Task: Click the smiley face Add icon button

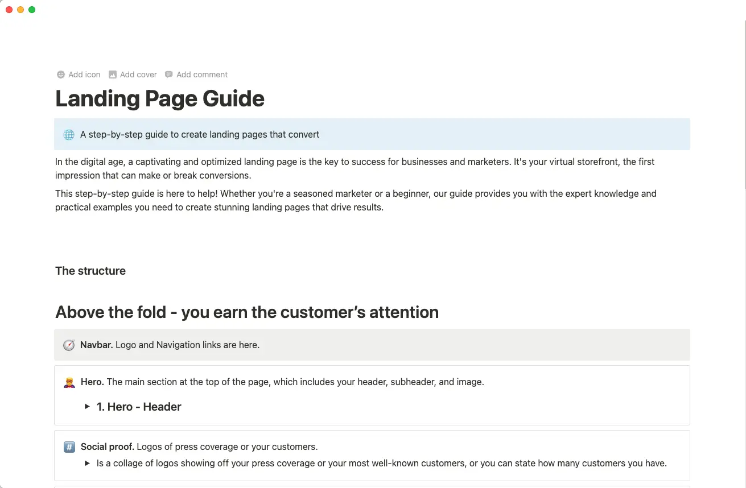Action: tap(60, 75)
